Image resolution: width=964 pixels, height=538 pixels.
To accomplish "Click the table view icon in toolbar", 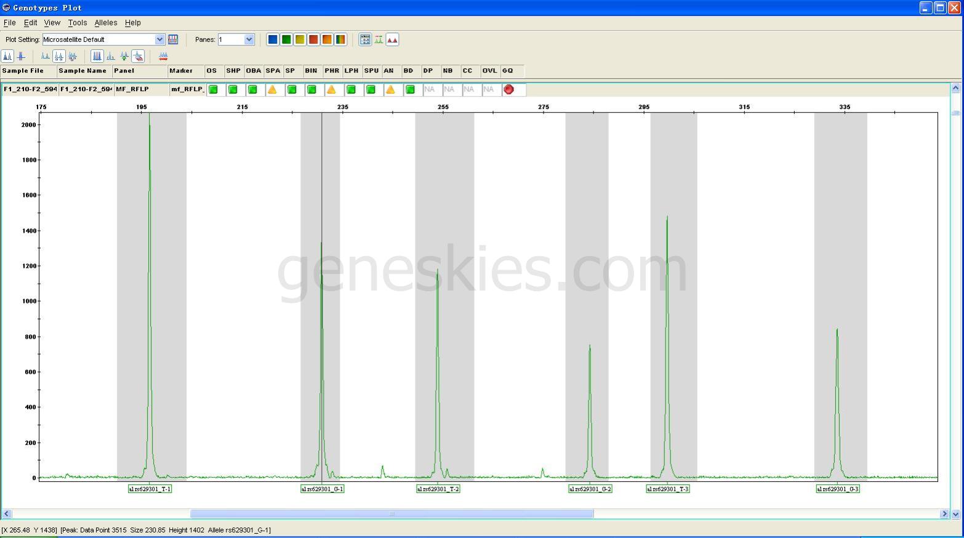I will pyautogui.click(x=365, y=39).
